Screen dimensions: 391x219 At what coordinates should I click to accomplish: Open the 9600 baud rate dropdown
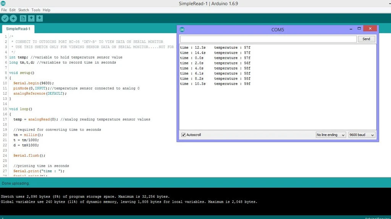click(x=362, y=135)
